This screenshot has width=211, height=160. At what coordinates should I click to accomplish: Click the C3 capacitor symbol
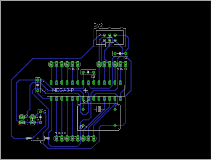click(40, 117)
